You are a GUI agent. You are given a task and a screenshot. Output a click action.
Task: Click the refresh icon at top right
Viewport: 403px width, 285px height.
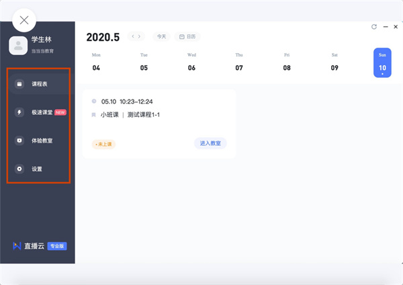(x=374, y=27)
